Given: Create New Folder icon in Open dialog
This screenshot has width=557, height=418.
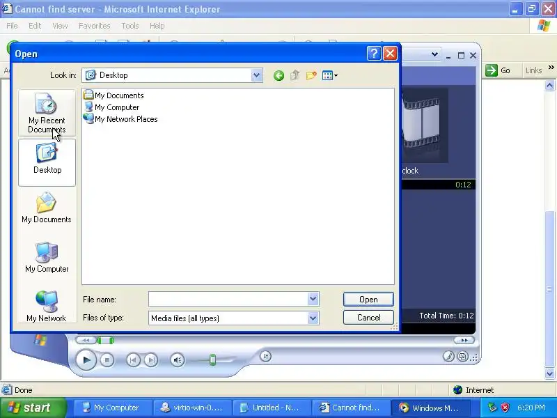Looking at the screenshot, I should tap(311, 75).
